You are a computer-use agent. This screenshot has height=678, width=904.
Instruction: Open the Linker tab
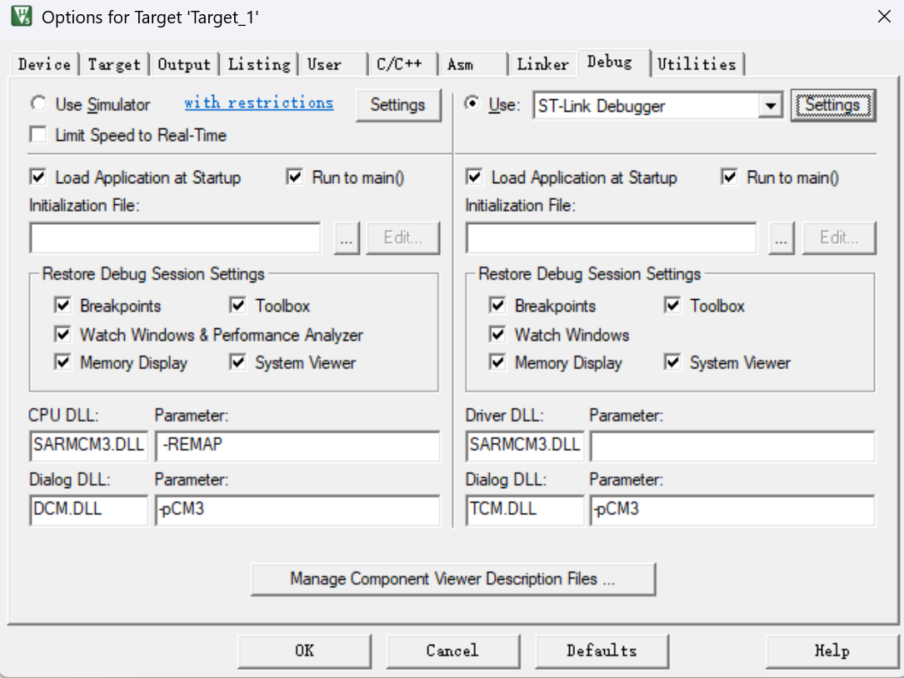[542, 64]
